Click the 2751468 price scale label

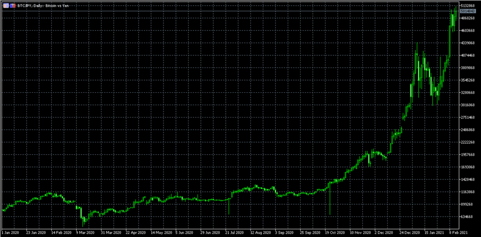pos(468,117)
